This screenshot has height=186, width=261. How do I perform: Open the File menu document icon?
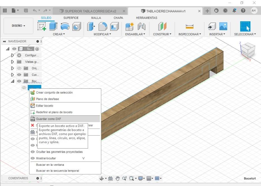point(14,11)
